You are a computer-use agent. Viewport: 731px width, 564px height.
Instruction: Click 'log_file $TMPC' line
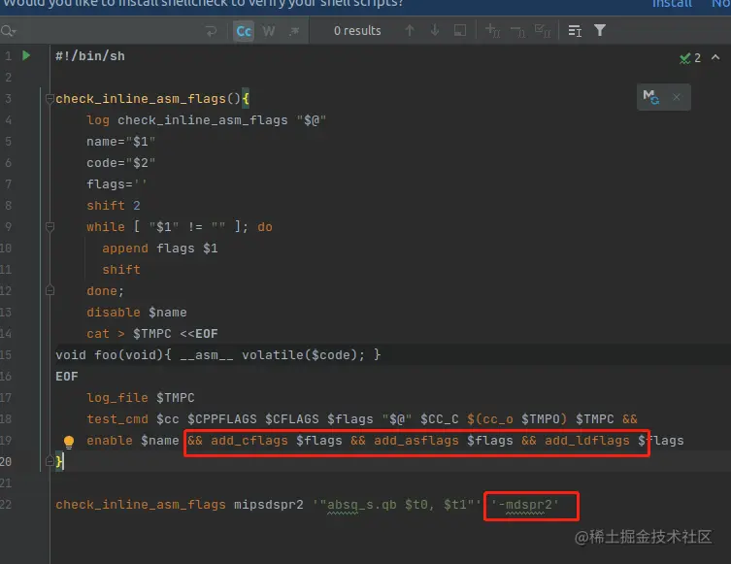tap(141, 398)
